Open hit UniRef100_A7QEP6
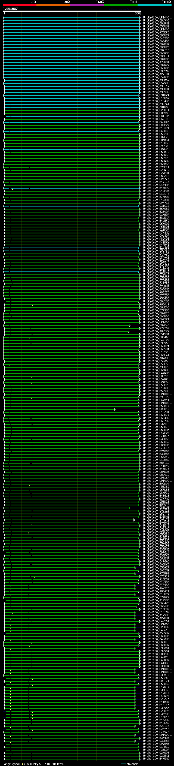Viewport: 174px width, 766px height. tap(156, 32)
